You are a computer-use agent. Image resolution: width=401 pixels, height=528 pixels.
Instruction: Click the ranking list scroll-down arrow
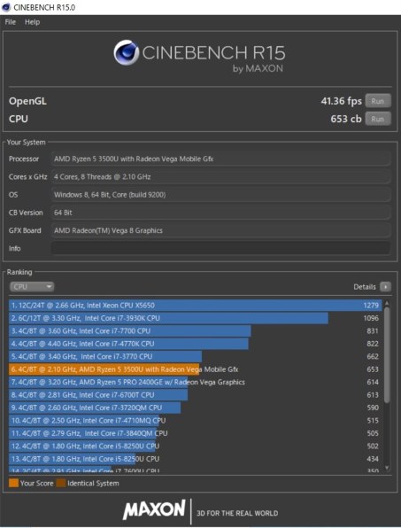pos(387,468)
